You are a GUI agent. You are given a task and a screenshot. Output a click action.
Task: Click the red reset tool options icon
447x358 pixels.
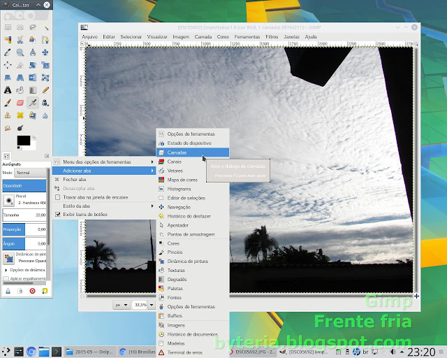click(33, 291)
